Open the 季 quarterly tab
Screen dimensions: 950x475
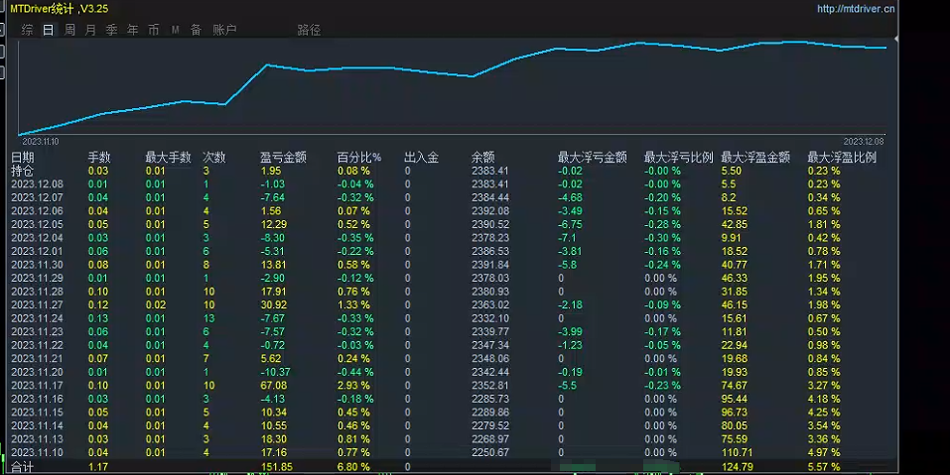click(111, 30)
